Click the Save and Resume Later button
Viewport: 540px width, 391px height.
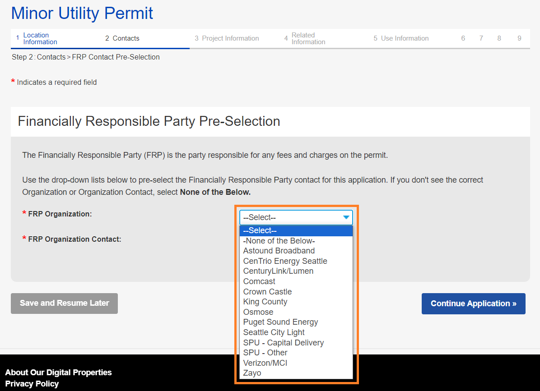tap(64, 304)
